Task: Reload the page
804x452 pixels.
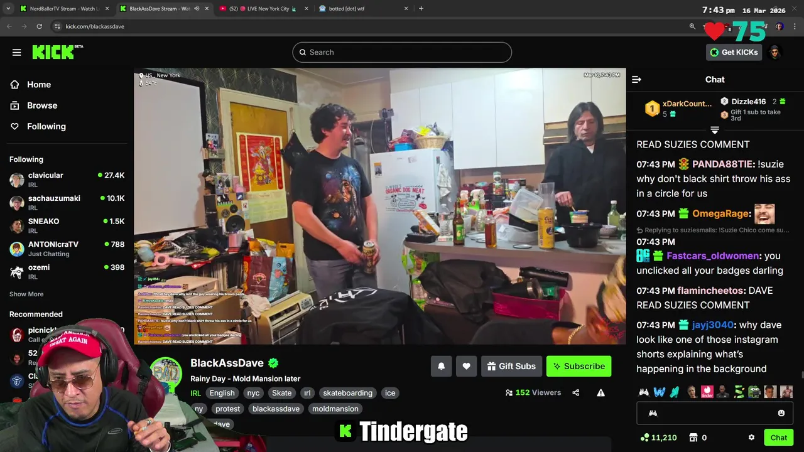Action: (39, 26)
